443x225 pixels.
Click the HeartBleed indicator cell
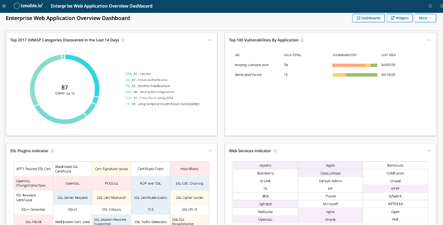[x=189, y=169]
